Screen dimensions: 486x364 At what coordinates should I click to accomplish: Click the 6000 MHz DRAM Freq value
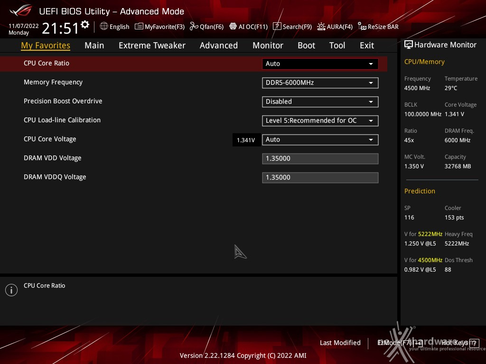(458, 140)
